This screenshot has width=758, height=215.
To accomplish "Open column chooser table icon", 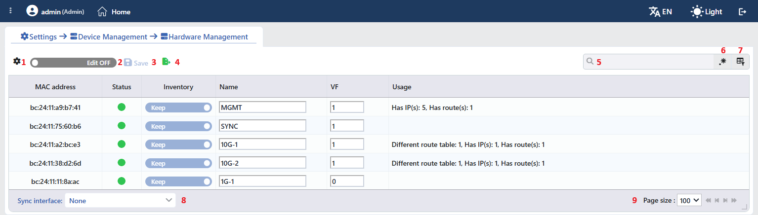I will (740, 62).
